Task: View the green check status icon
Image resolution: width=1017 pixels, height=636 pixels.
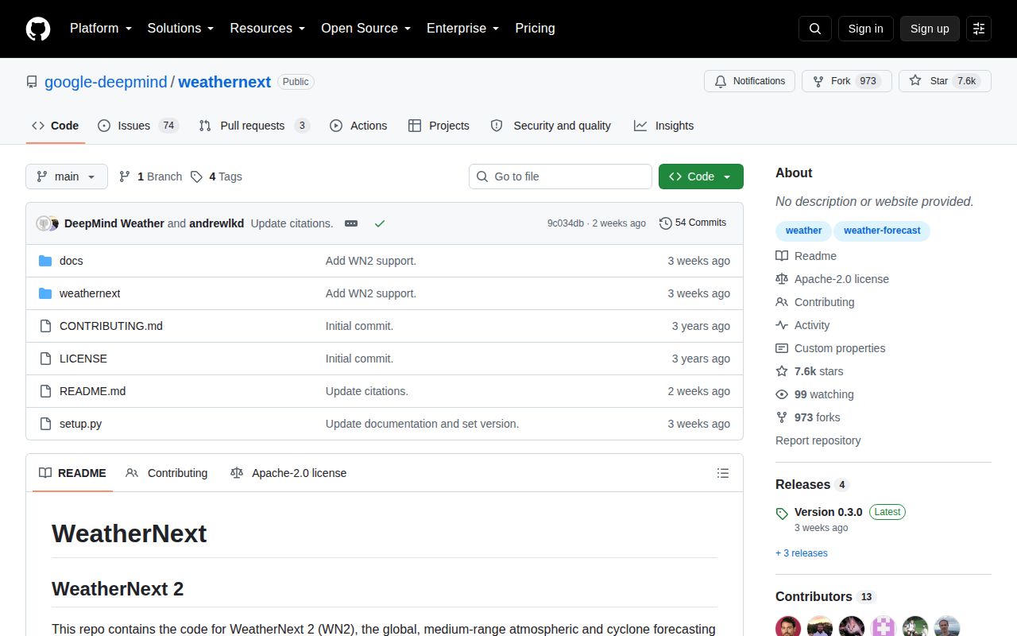Action: (x=380, y=223)
